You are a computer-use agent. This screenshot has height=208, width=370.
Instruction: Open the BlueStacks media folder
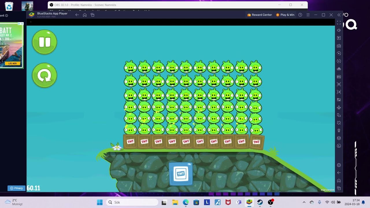point(339,100)
